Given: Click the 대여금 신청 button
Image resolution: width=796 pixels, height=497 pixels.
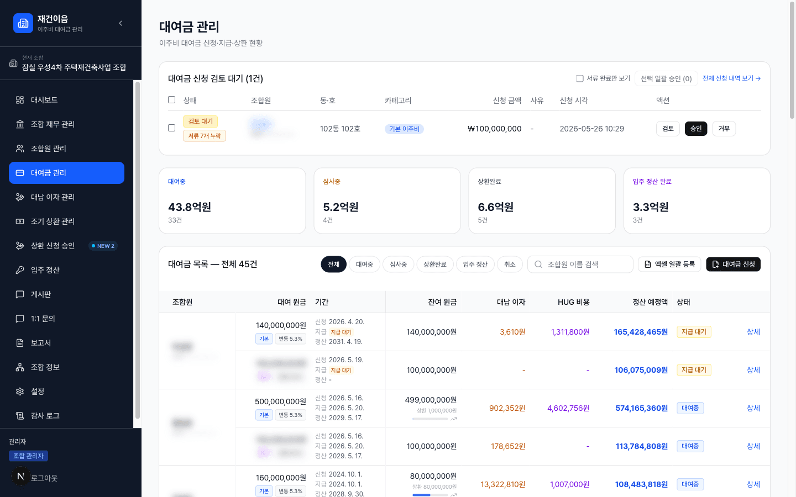Looking at the screenshot, I should click(733, 265).
